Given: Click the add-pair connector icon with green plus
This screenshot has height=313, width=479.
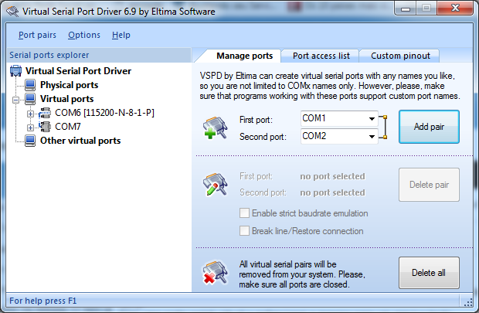Looking at the screenshot, I should coord(216,128).
